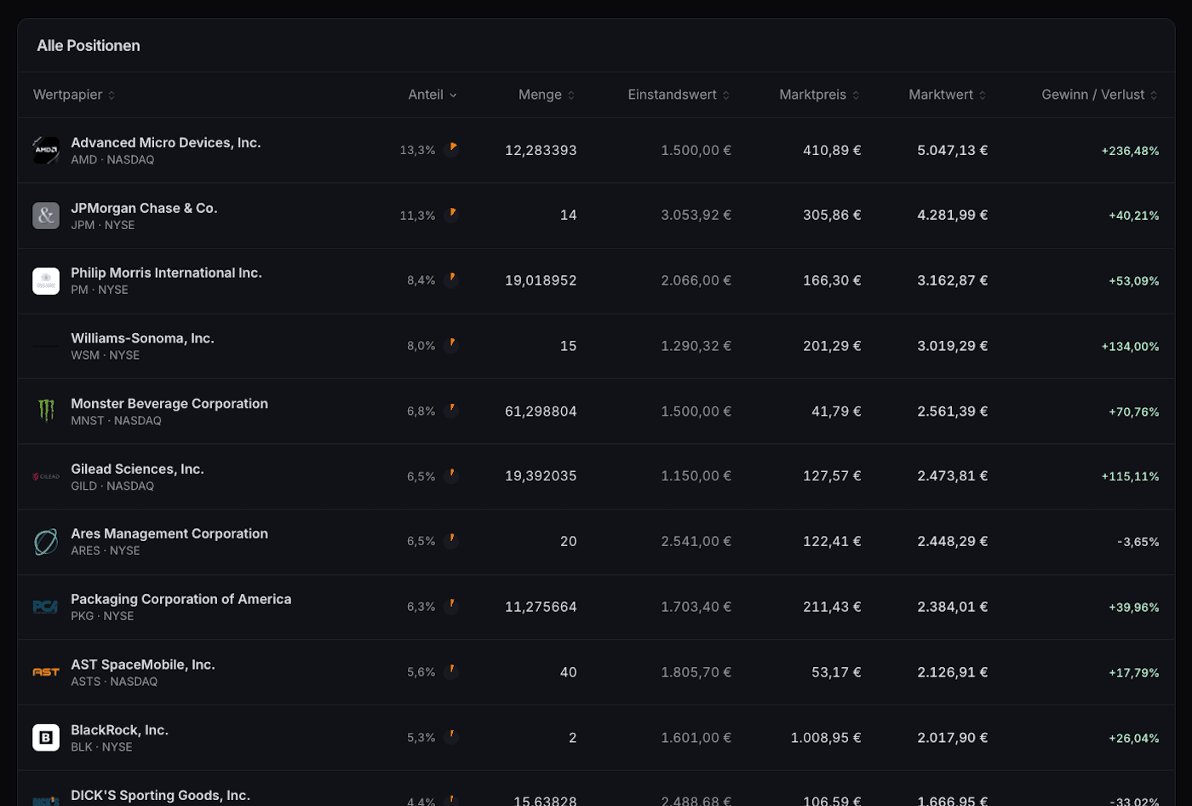This screenshot has height=806, width=1192.
Task: Sort table by Marktpreis column
Action: (819, 95)
